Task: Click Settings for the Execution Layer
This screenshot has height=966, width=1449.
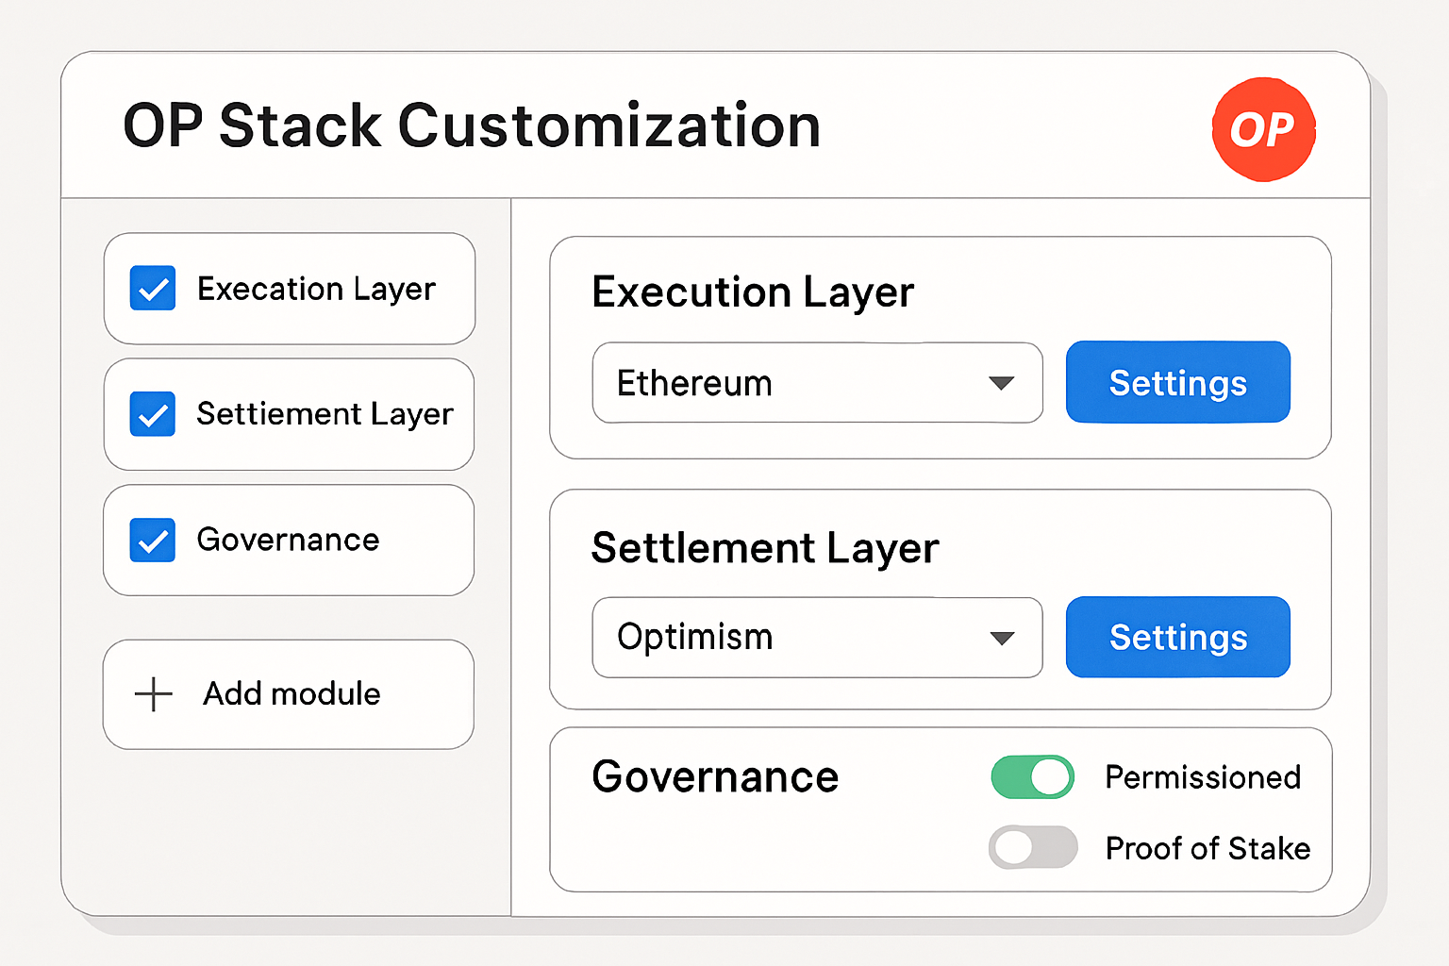Action: coord(1177,382)
